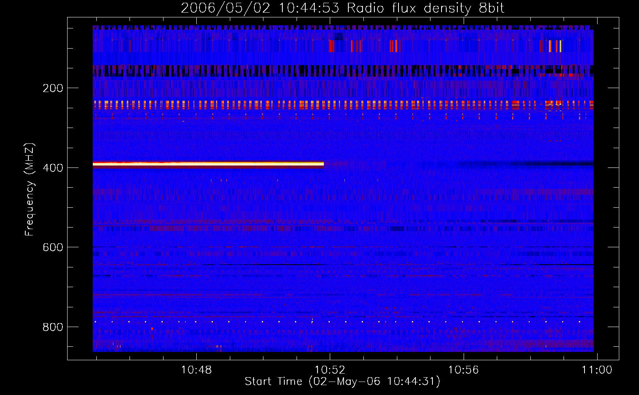Click the 10:52 time tick label
Viewport: 639px width, 395px height.
coord(330,370)
